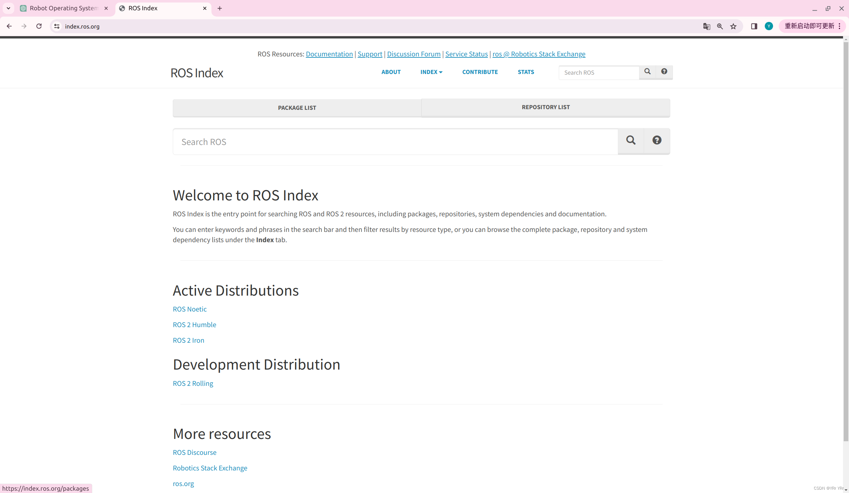Viewport: 849px width, 493px height.
Task: Click the page vertical scrollbar
Action: 846,236
